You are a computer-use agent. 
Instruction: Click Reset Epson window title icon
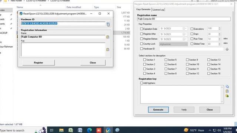pos(21,14)
